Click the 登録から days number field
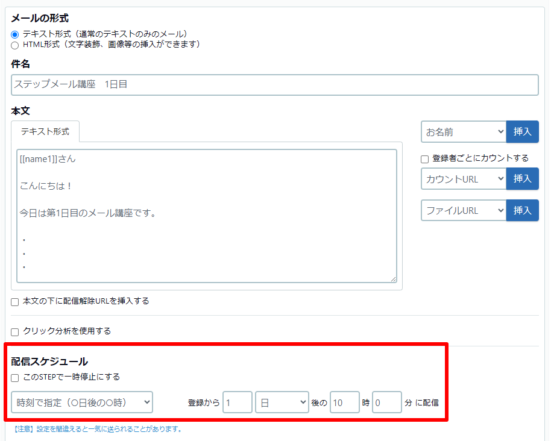Viewport: 551px width, 441px height. (x=237, y=402)
